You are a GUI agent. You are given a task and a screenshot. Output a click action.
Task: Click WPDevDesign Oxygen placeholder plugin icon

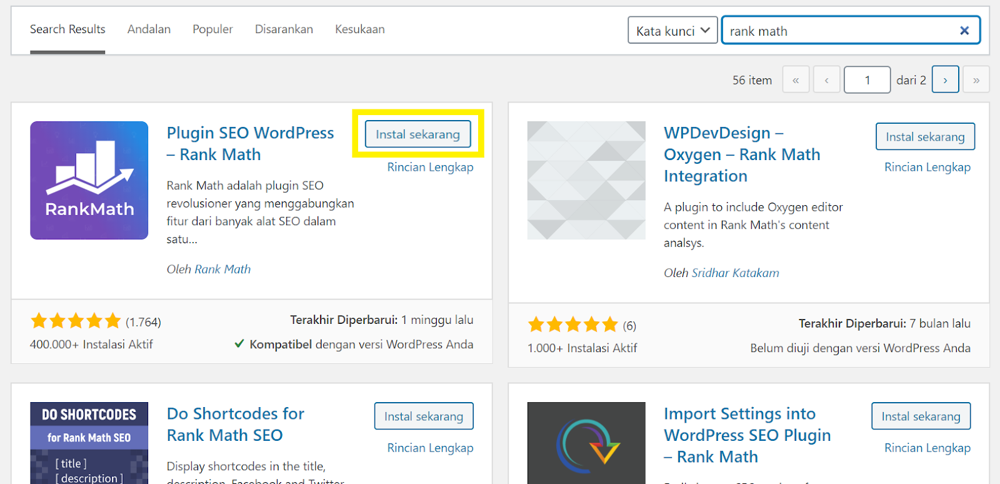pyautogui.click(x=586, y=180)
